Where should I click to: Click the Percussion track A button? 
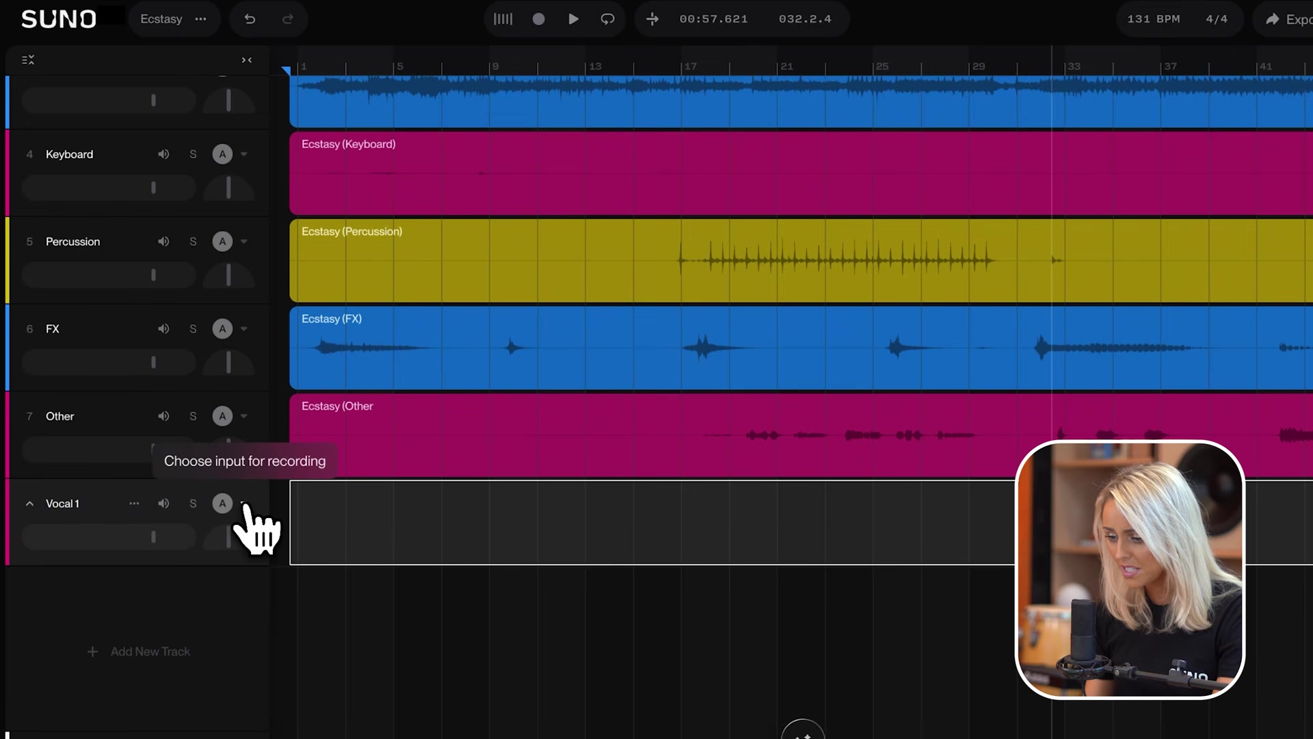tap(222, 242)
